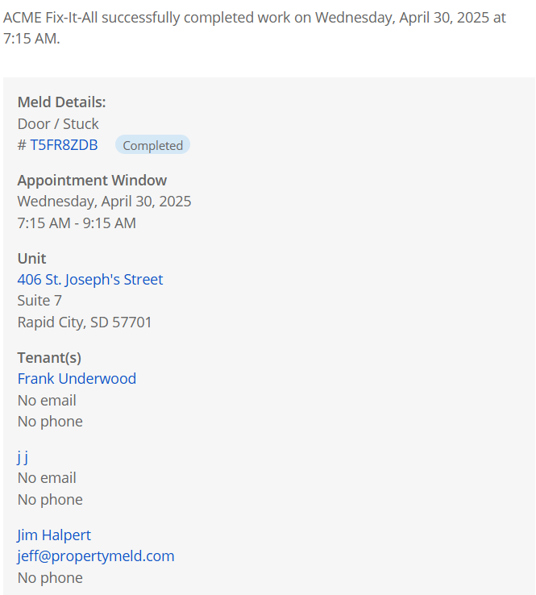Click the appointment date Wednesday, April 30, 2025
This screenshot has width=536, height=595.
(x=104, y=202)
